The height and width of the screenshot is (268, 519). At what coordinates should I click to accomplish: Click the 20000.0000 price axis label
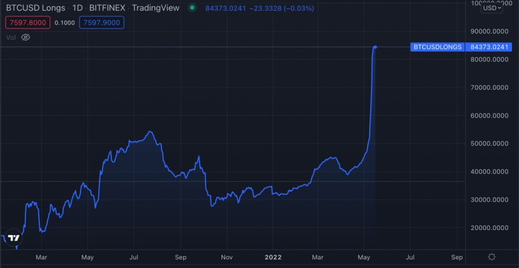tap(488, 228)
